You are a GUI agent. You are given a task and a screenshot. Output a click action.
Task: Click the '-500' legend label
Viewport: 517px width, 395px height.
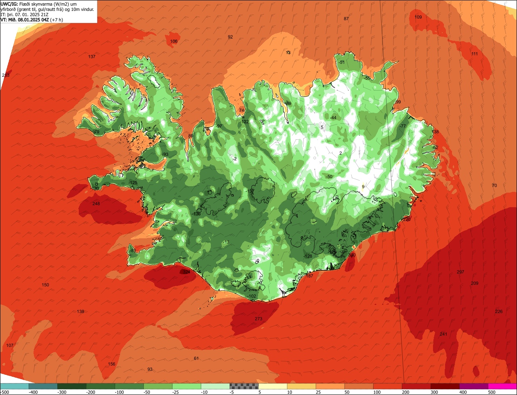[x=5, y=392]
